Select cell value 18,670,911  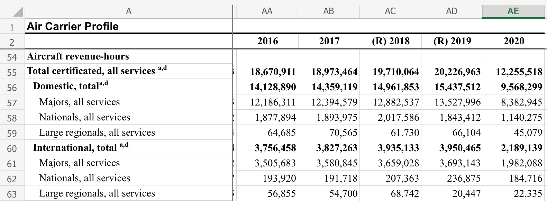pos(267,72)
